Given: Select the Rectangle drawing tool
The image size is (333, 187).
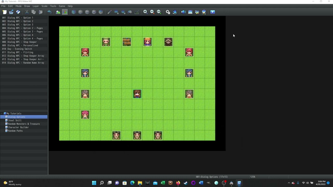Looking at the screenshot, I should 116,12.
